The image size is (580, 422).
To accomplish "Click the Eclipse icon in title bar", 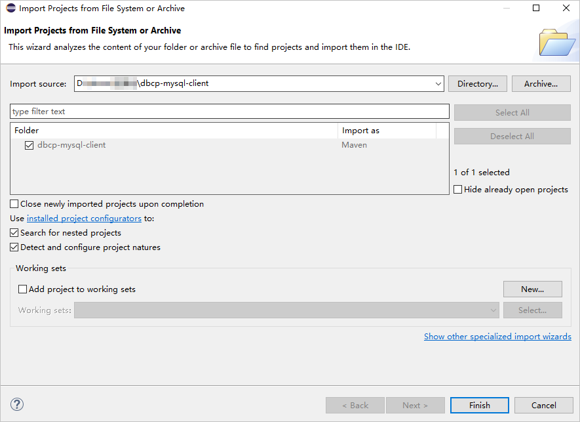I will [10, 9].
